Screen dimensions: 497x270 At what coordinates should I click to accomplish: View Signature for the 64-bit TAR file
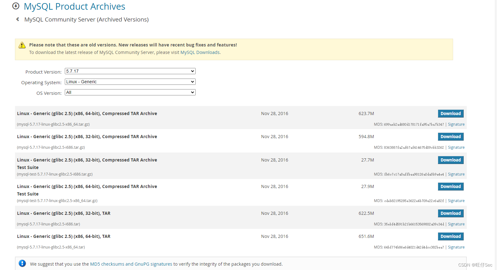coord(456,247)
